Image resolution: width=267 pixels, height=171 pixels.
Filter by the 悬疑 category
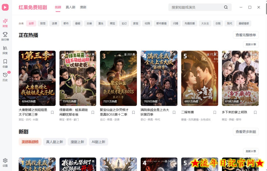[x=78, y=23]
